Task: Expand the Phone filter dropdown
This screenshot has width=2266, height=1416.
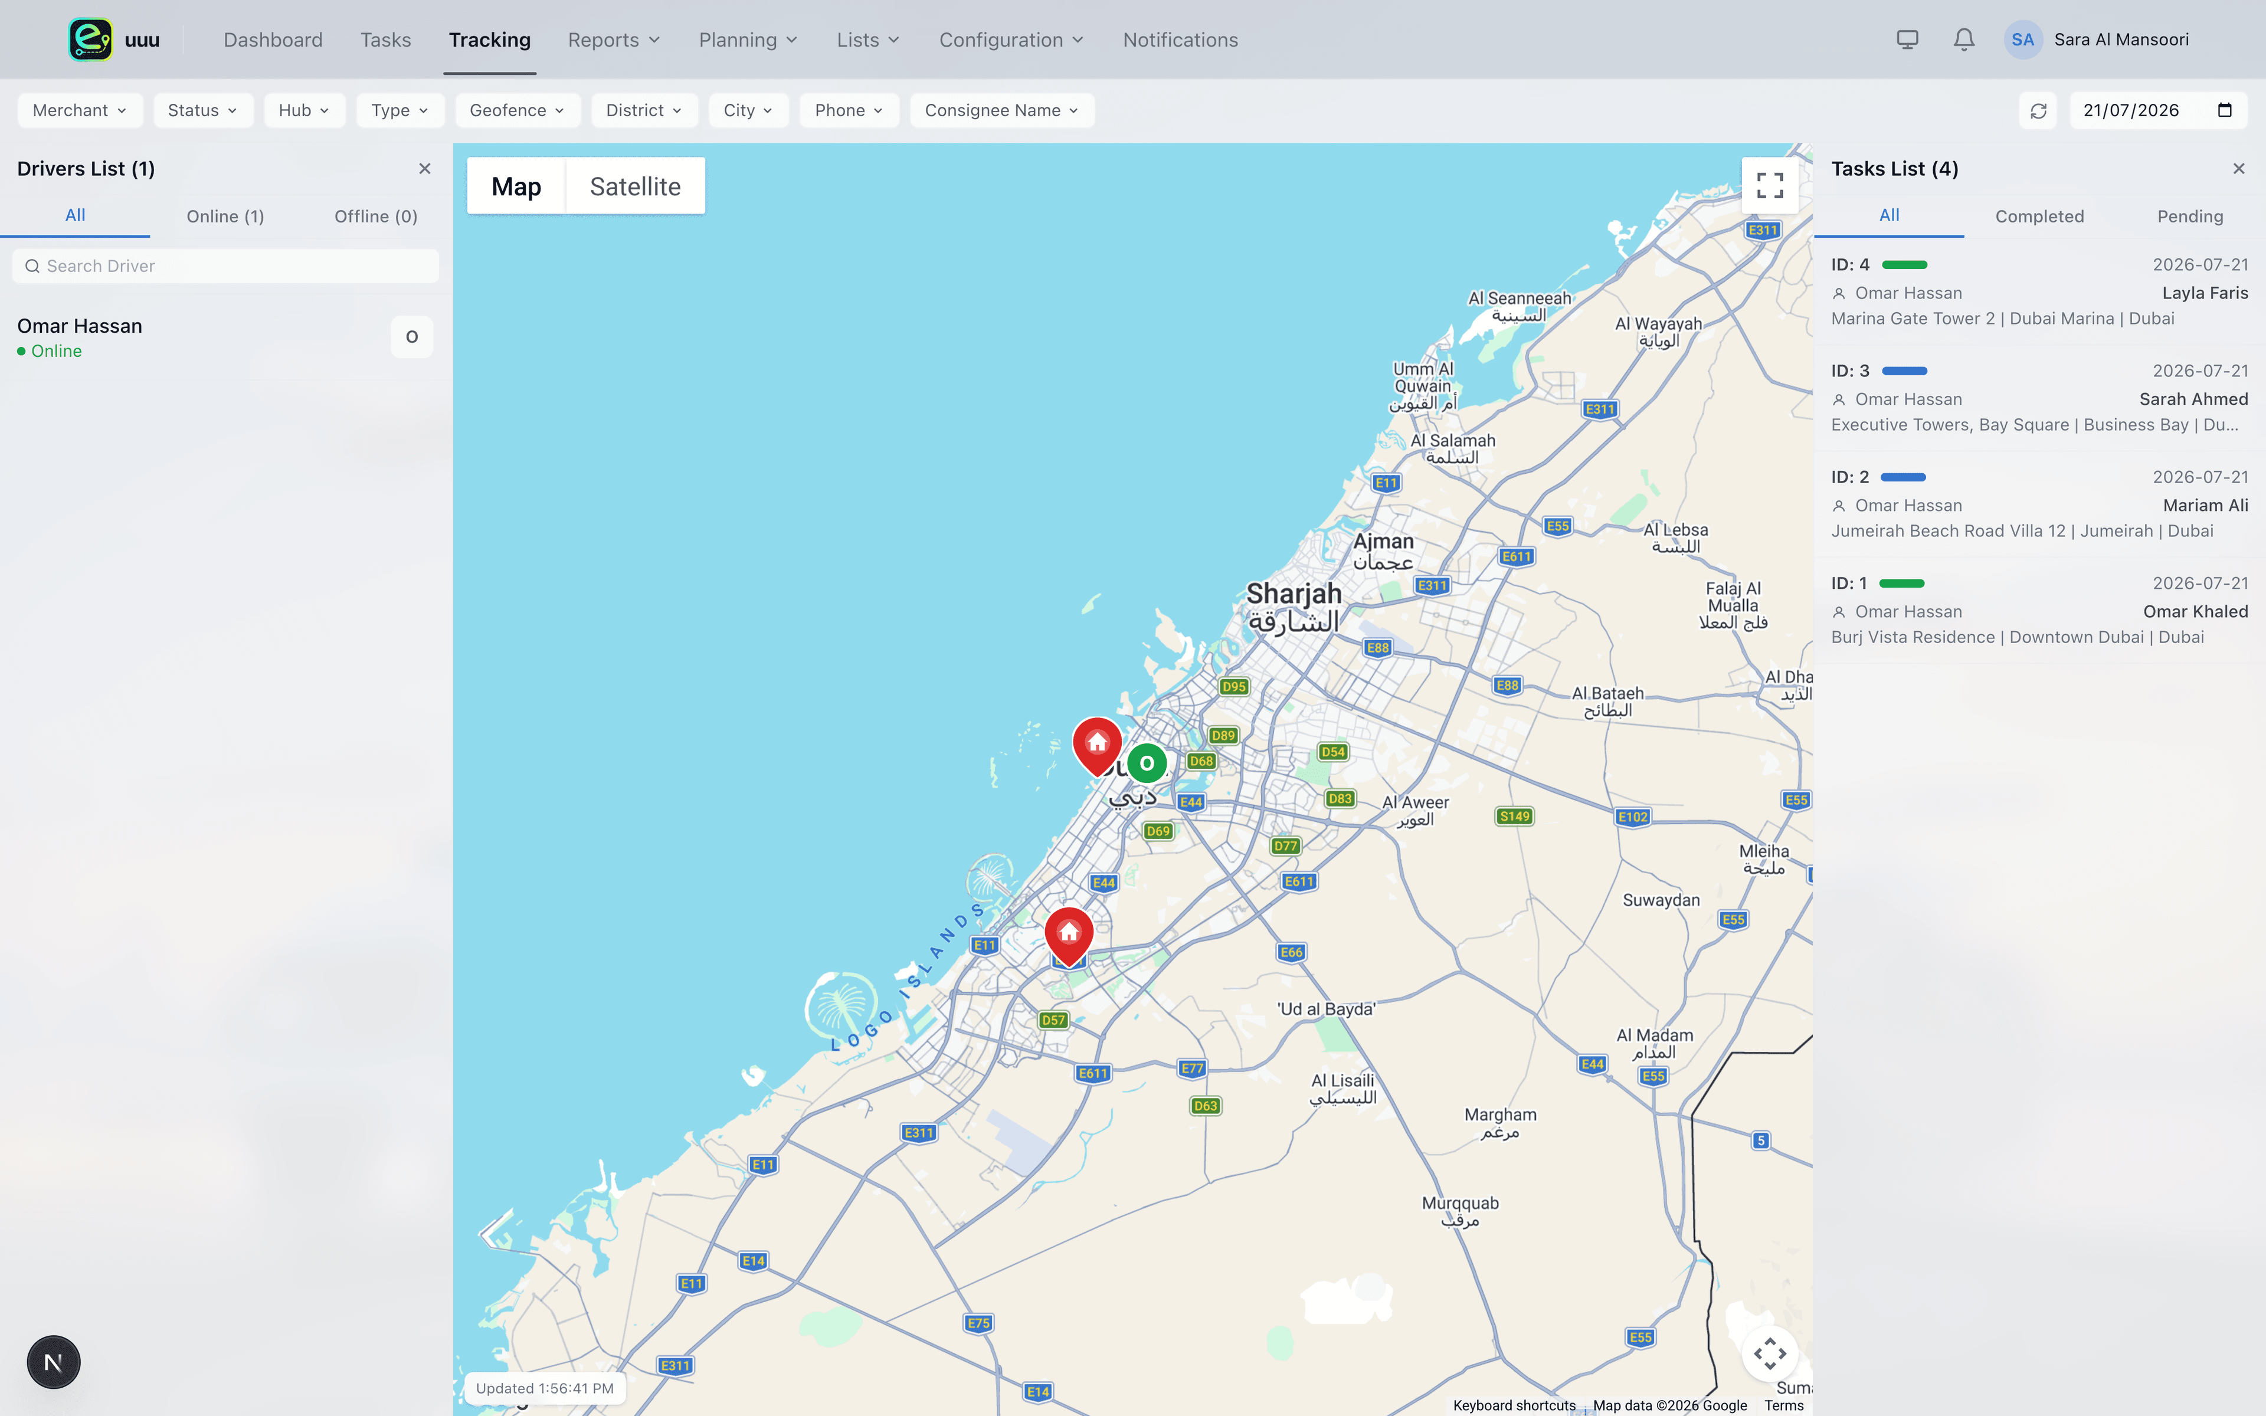Action: [849, 110]
